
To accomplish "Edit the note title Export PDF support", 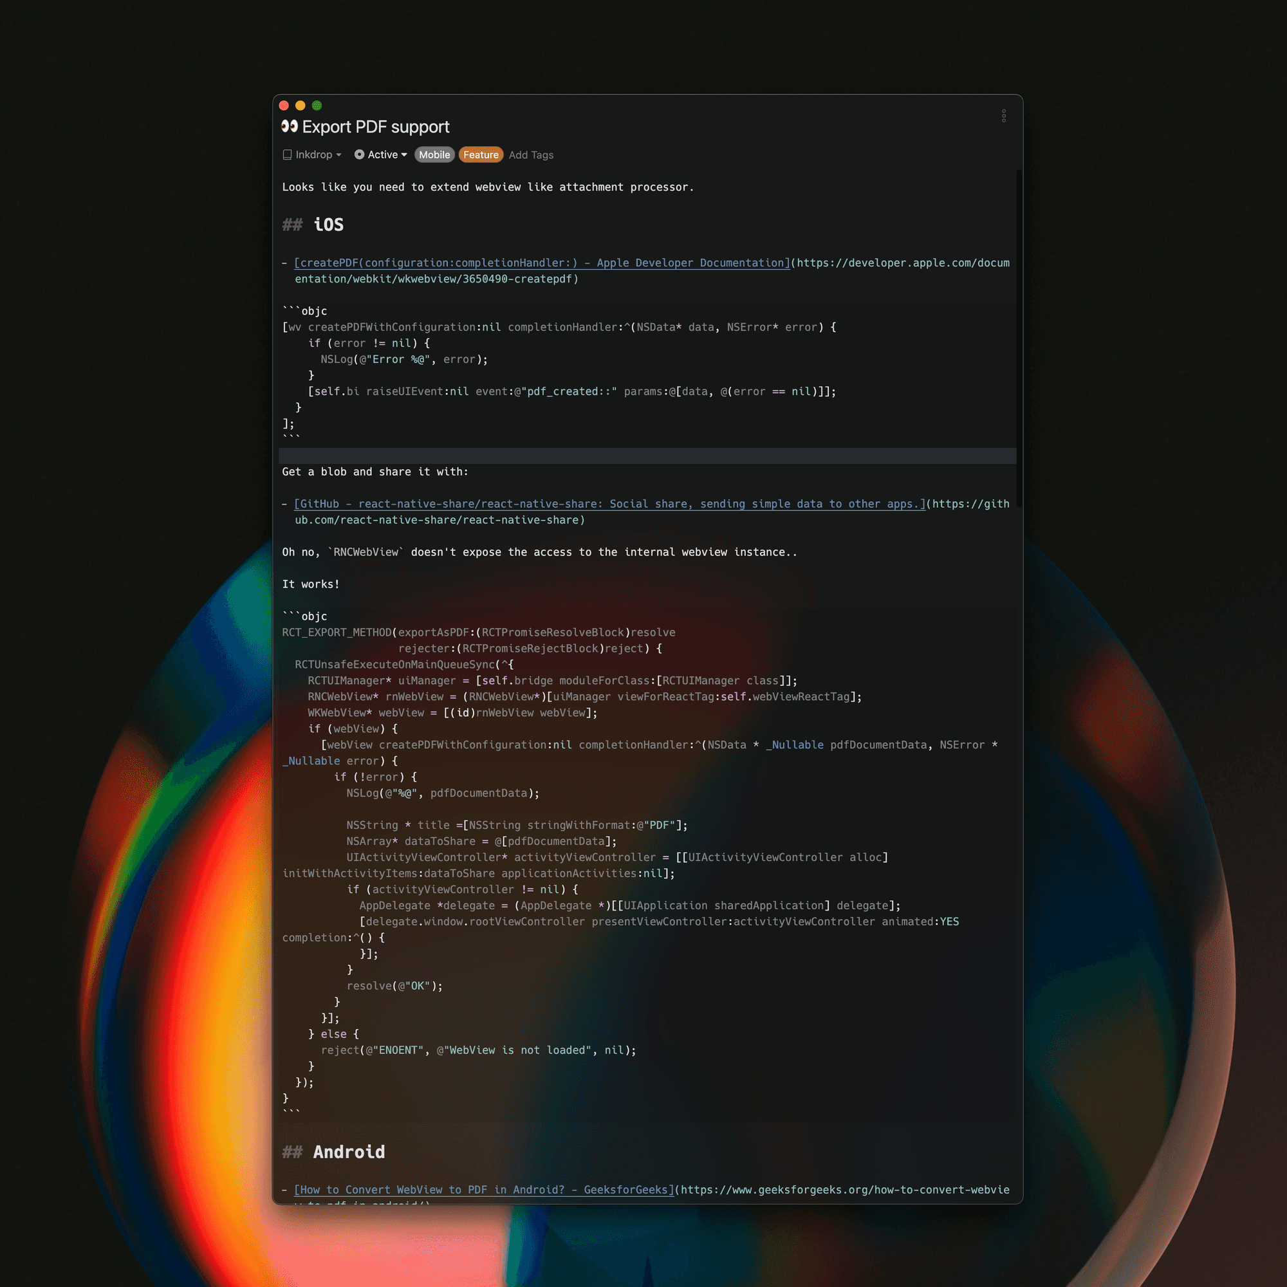I will [376, 127].
